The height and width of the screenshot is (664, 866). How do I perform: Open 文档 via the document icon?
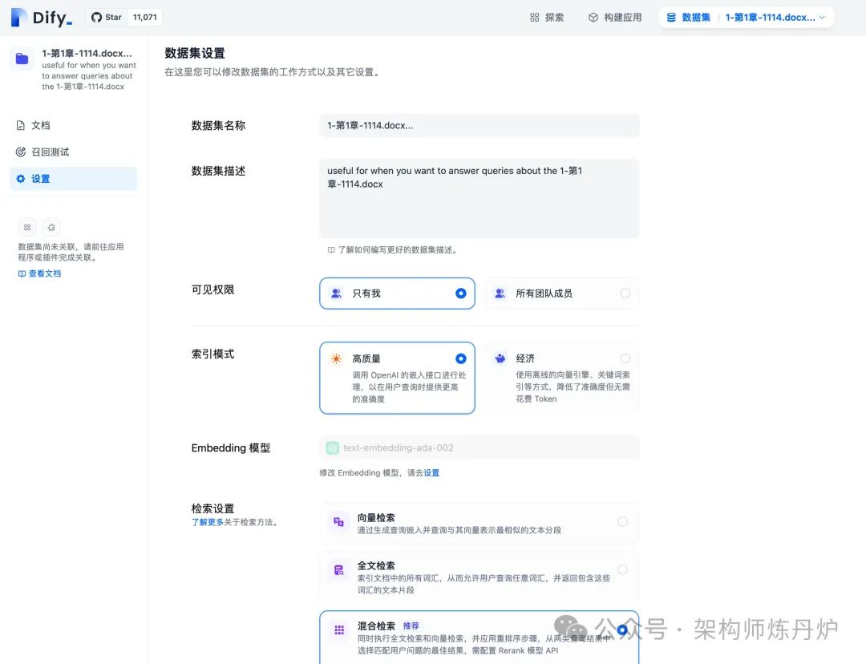22,125
